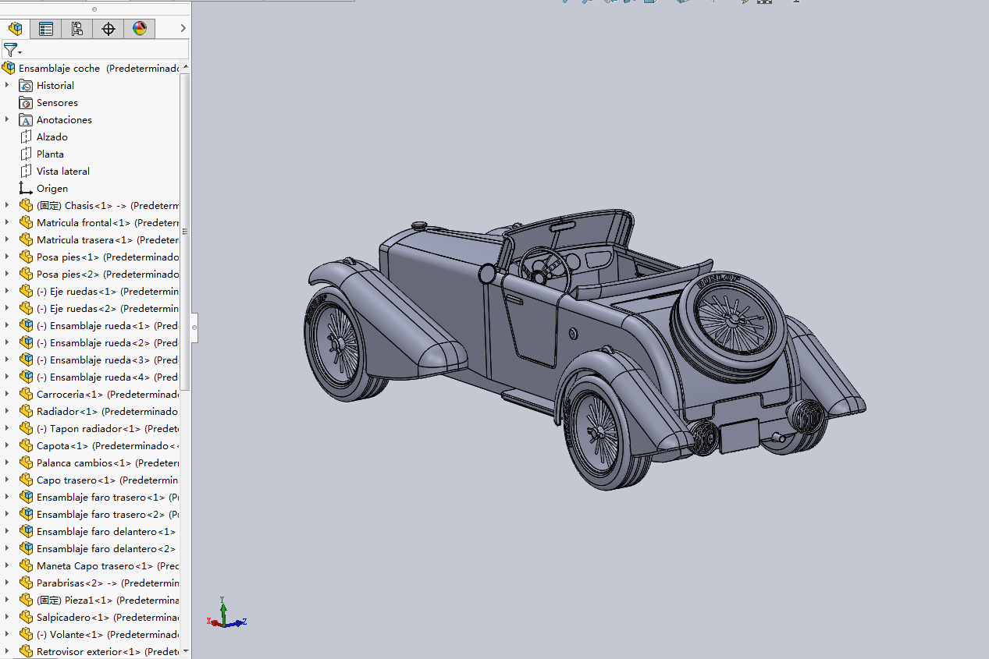
Task: Open the ConfigurationManager tab icon
Action: click(x=77, y=29)
